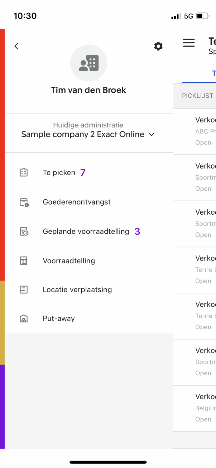The height and width of the screenshot is (468, 216).
Task: Tap Tim van den Broek's name
Action: 88,90
